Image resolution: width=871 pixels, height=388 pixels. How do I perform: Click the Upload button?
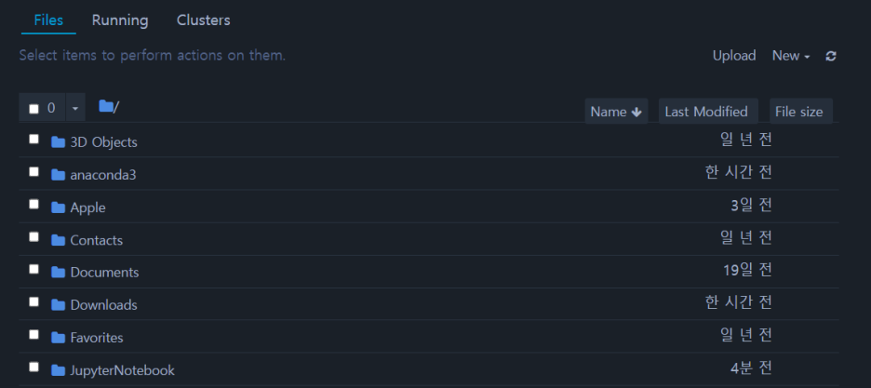(x=734, y=56)
